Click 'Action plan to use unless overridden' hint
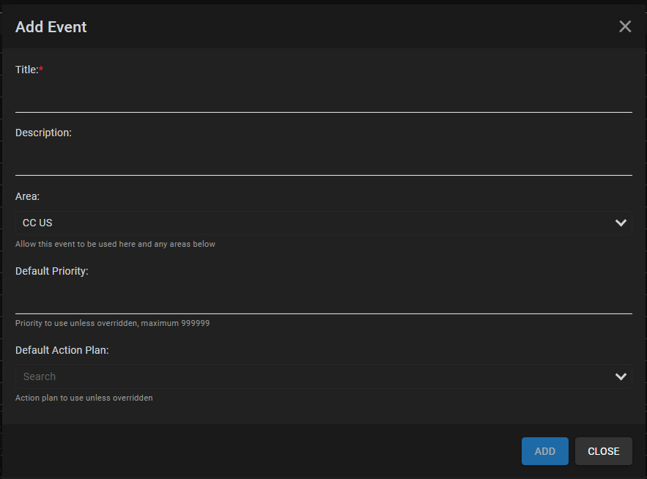647x479 pixels. click(x=84, y=398)
